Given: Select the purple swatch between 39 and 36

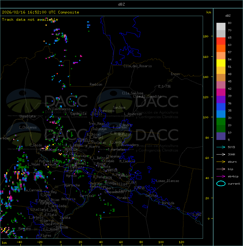Looking at the screenshot, I should pos(221,99).
